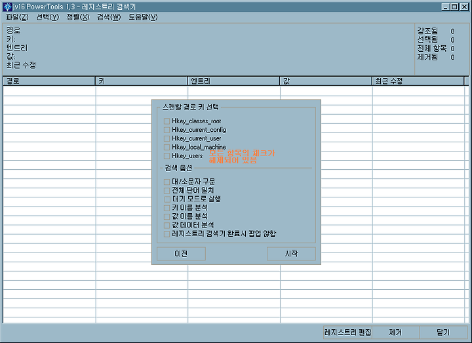
Task: Click the 스캔할 경로 키 선택 group title
Action: point(191,107)
